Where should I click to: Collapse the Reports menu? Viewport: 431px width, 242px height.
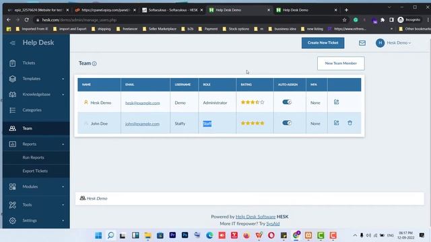(36, 144)
